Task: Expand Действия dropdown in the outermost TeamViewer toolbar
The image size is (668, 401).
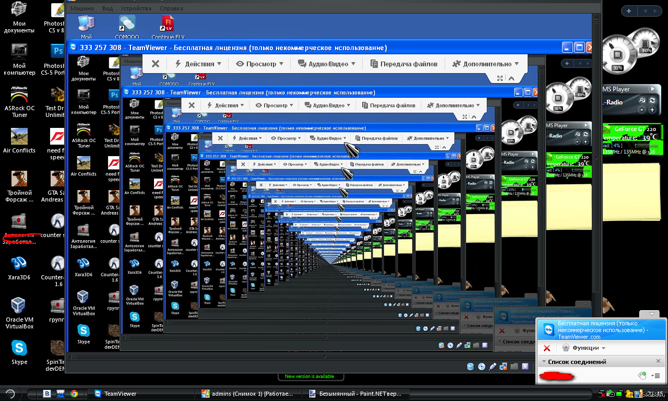Action: tap(198, 64)
